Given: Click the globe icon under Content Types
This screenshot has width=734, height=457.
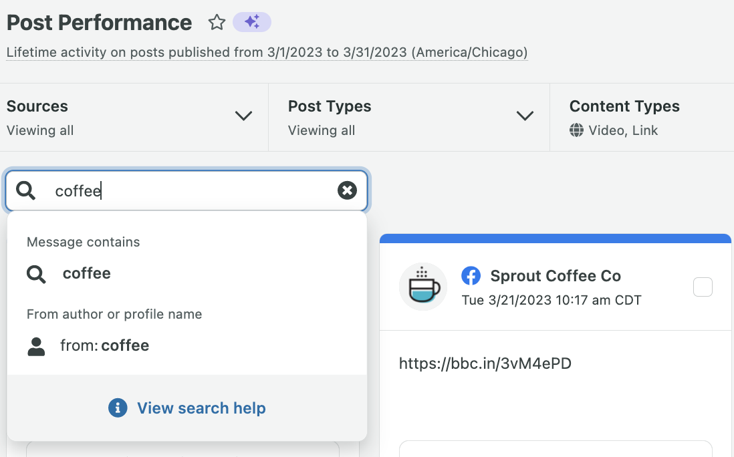Looking at the screenshot, I should click(576, 131).
